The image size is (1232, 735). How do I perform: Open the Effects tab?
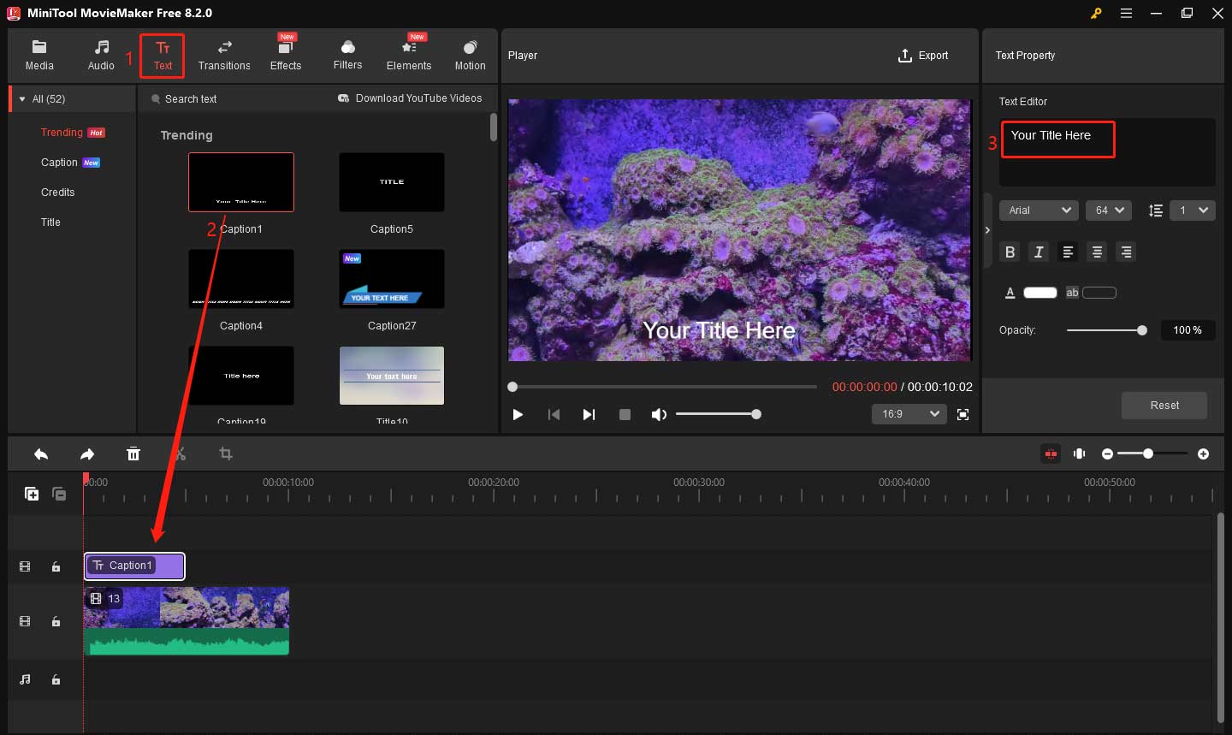(x=286, y=56)
